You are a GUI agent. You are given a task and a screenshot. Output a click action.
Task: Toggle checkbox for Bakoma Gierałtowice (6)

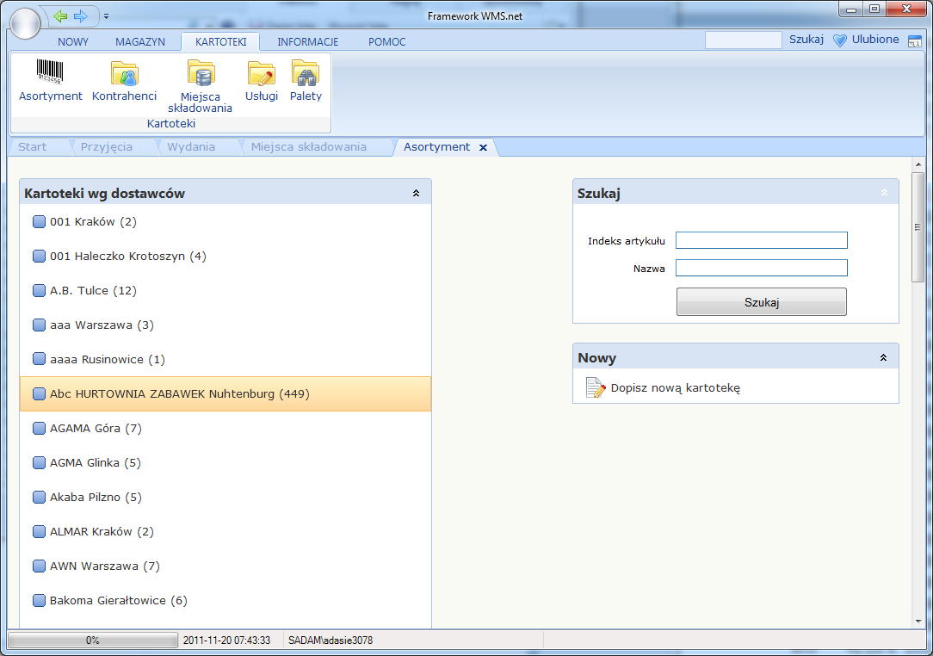pyautogui.click(x=39, y=600)
